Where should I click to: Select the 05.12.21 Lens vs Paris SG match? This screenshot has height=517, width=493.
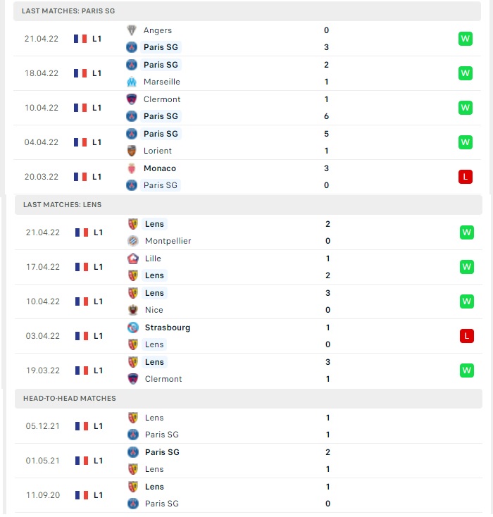click(249, 426)
